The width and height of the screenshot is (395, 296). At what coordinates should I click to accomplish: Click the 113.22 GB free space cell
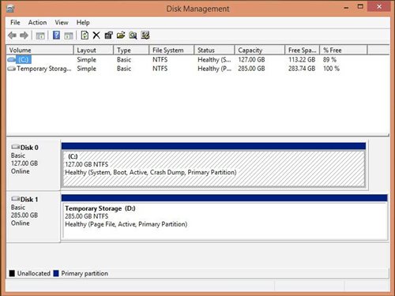coord(302,60)
